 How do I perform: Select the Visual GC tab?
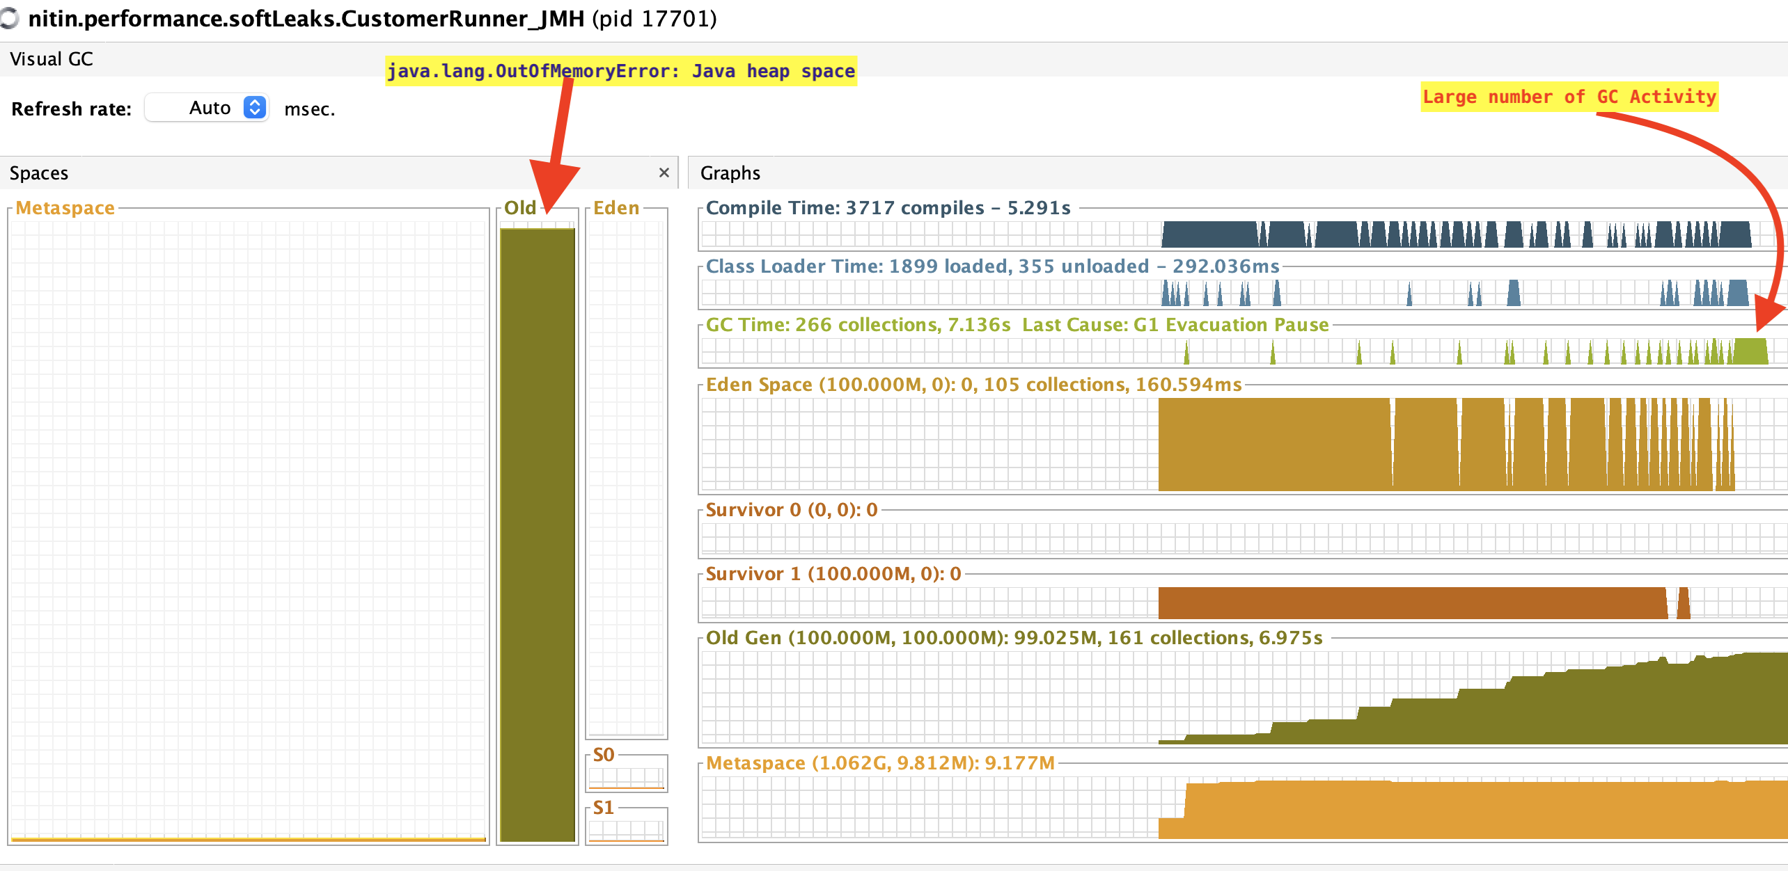coord(52,59)
